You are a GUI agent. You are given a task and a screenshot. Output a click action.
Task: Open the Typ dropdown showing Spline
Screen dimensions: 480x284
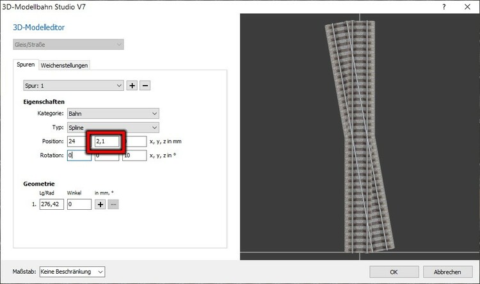113,127
